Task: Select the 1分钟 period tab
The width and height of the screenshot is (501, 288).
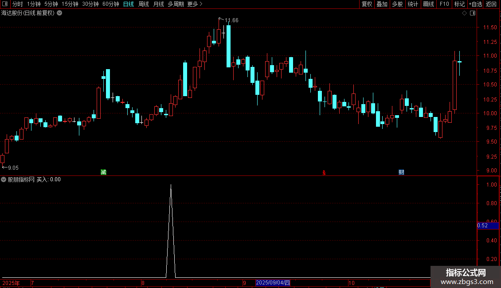Action: tap(34, 4)
